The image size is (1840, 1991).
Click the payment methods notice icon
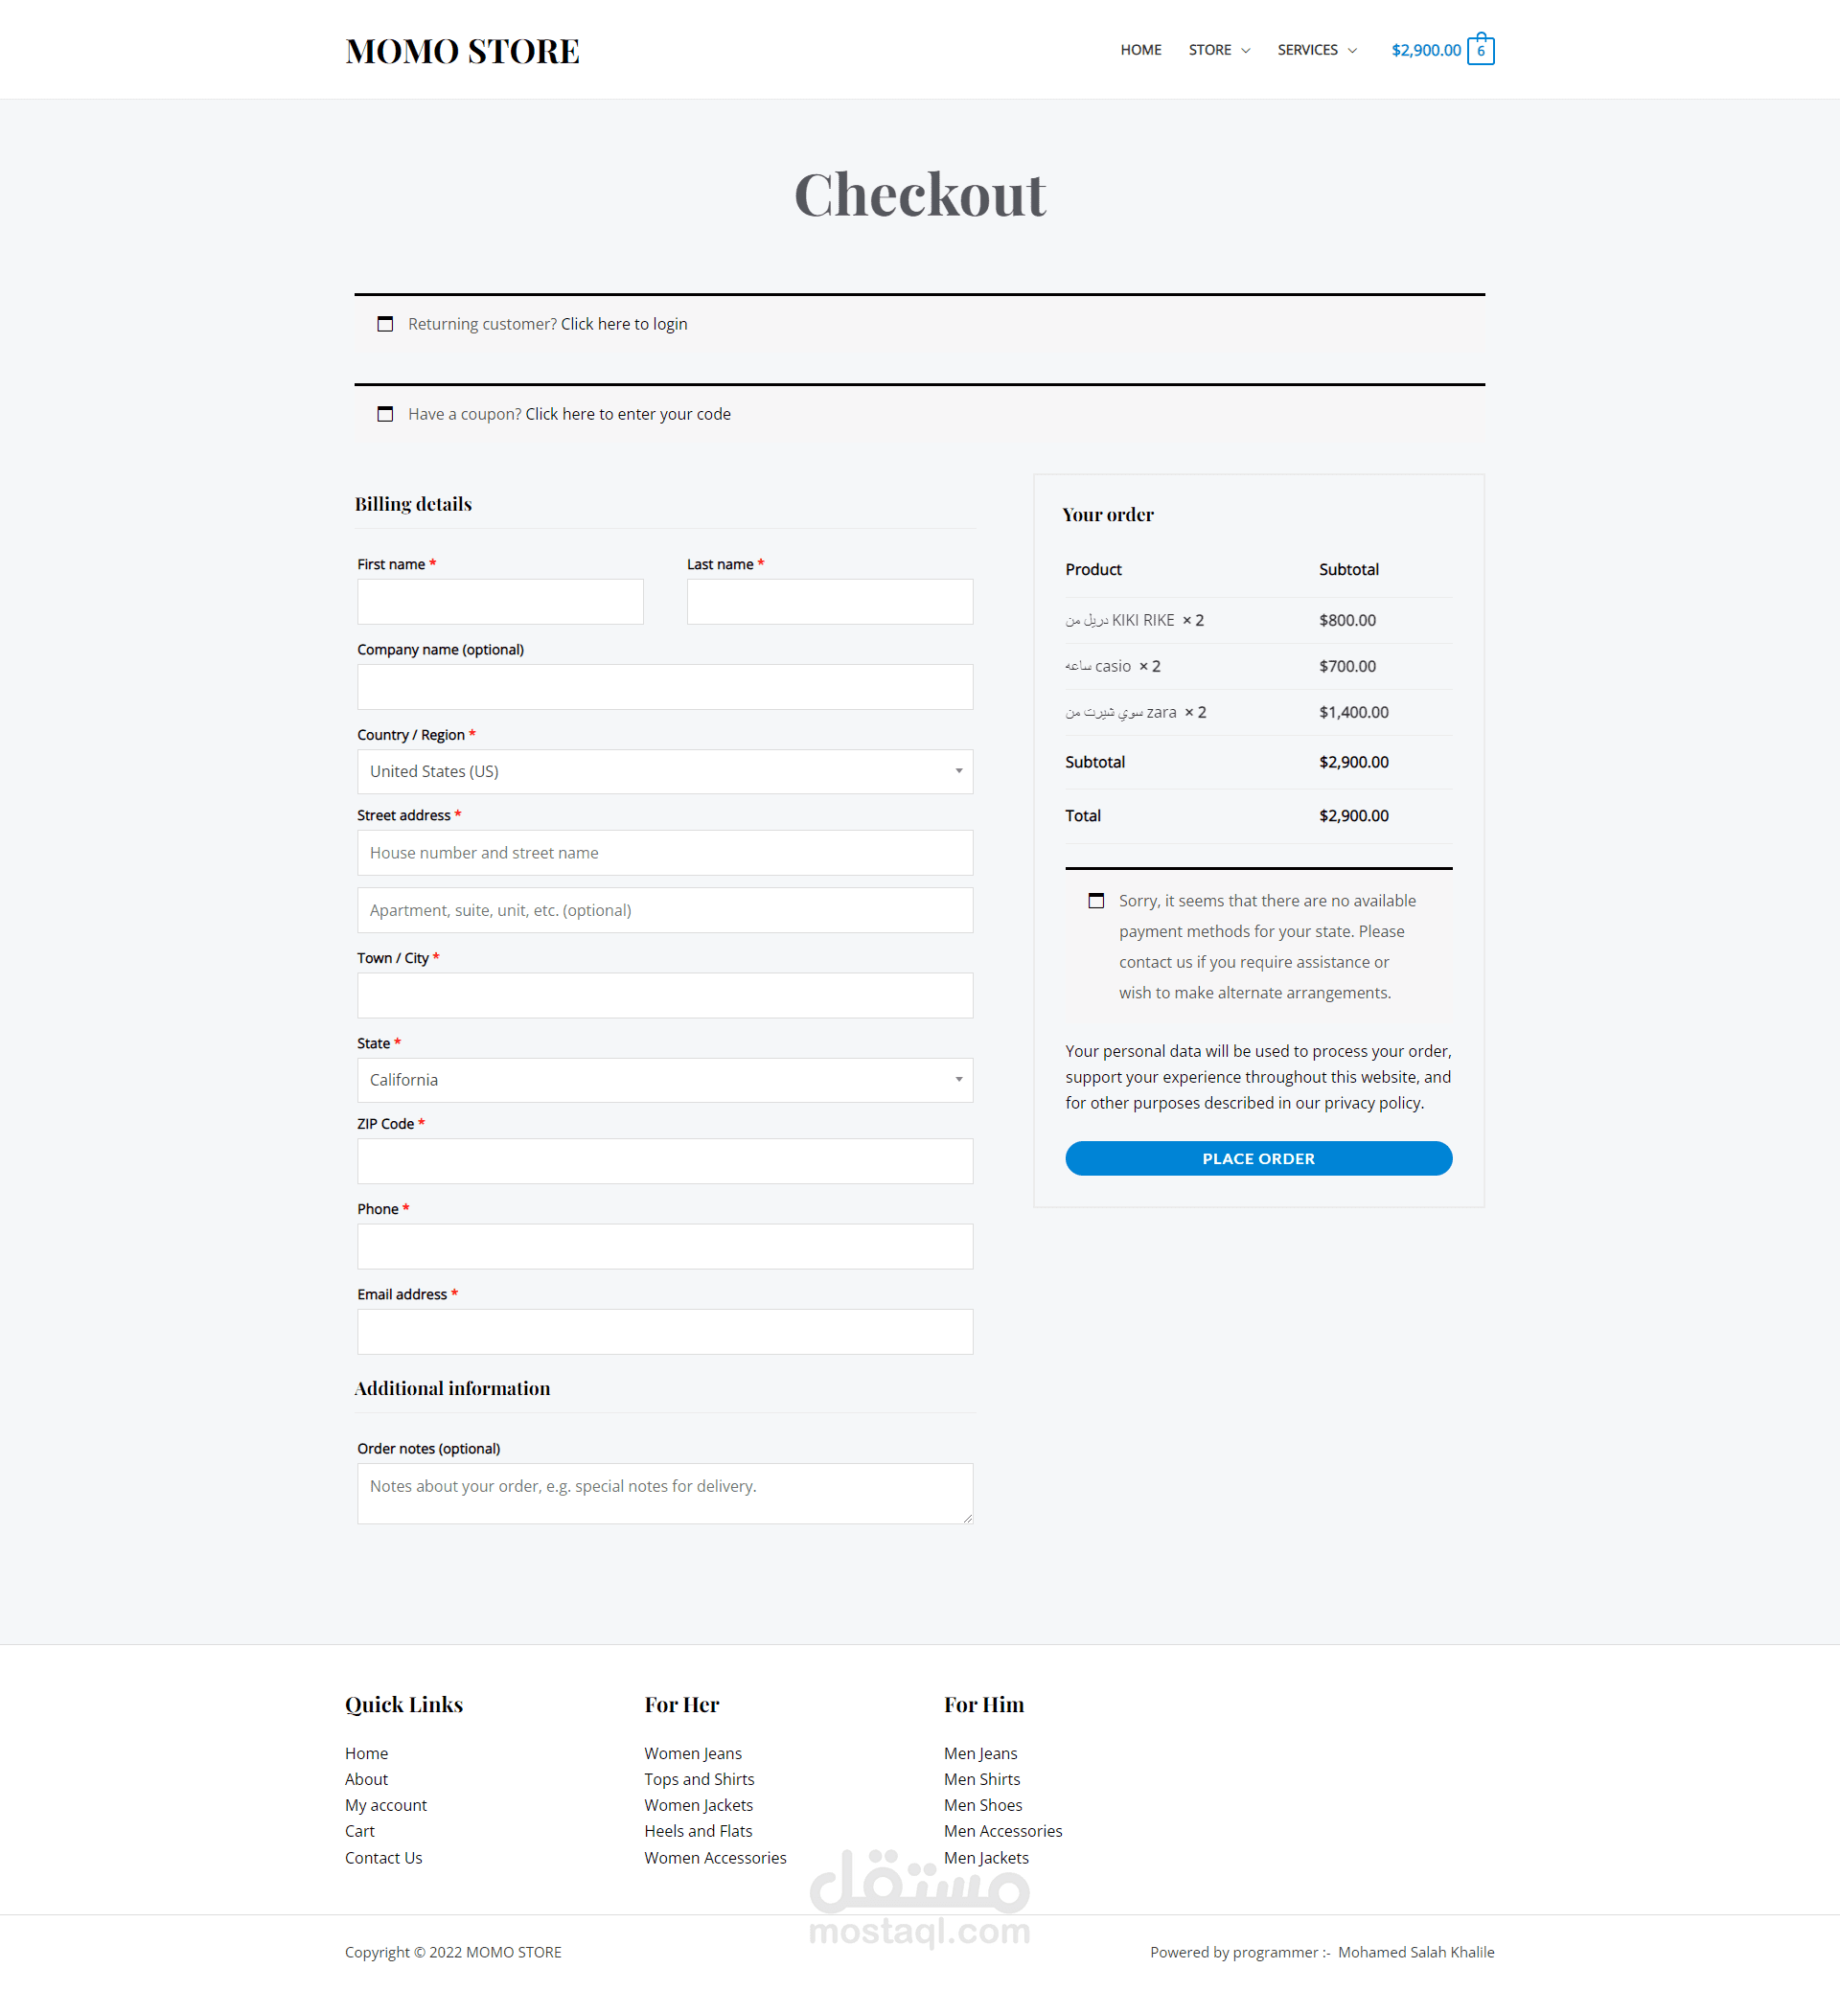pos(1095,901)
